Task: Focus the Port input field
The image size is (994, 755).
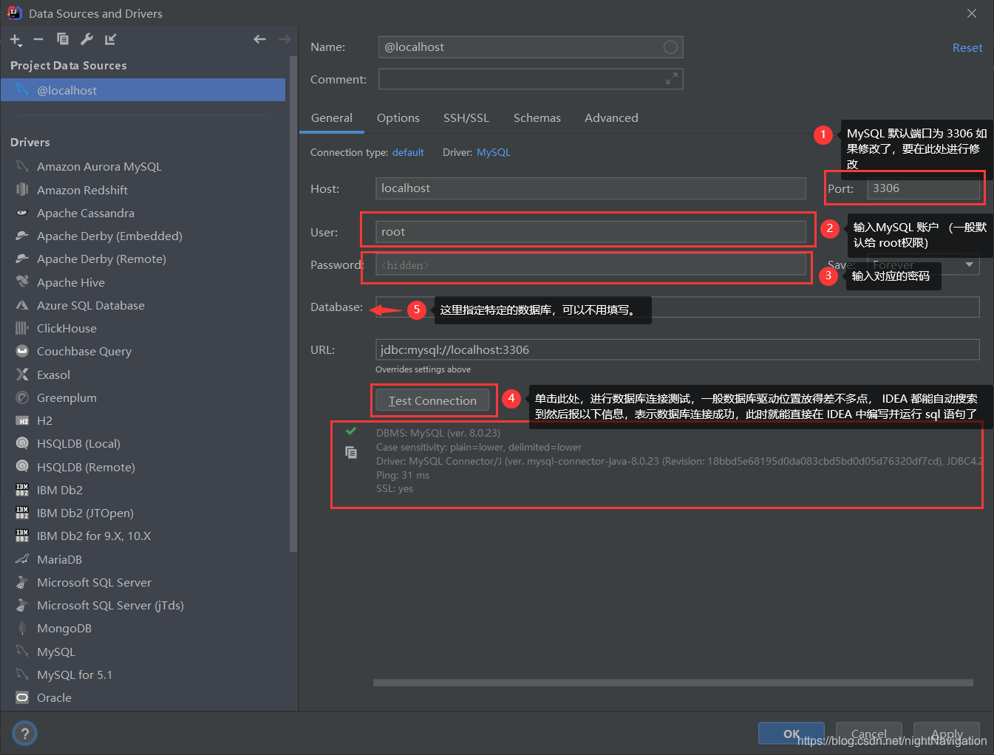Action: pyautogui.click(x=923, y=188)
